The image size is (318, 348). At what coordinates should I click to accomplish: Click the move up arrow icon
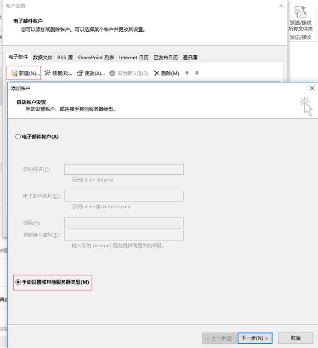tap(187, 73)
